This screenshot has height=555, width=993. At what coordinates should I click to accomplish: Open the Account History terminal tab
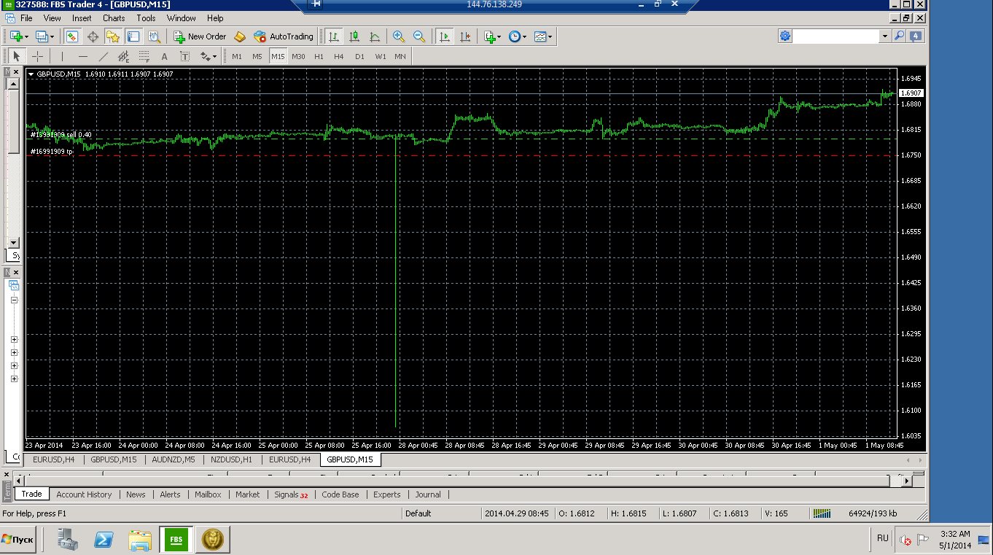pos(84,494)
